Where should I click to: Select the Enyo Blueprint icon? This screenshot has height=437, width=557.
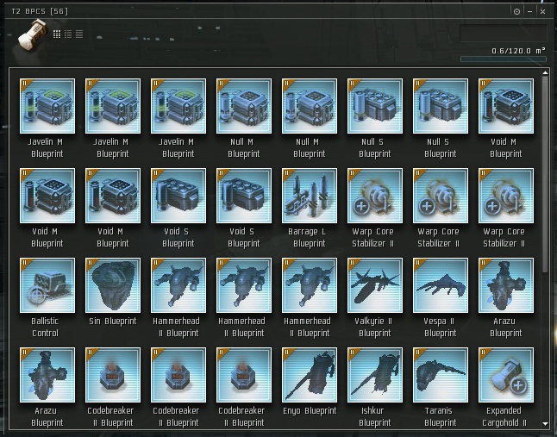[x=310, y=375]
